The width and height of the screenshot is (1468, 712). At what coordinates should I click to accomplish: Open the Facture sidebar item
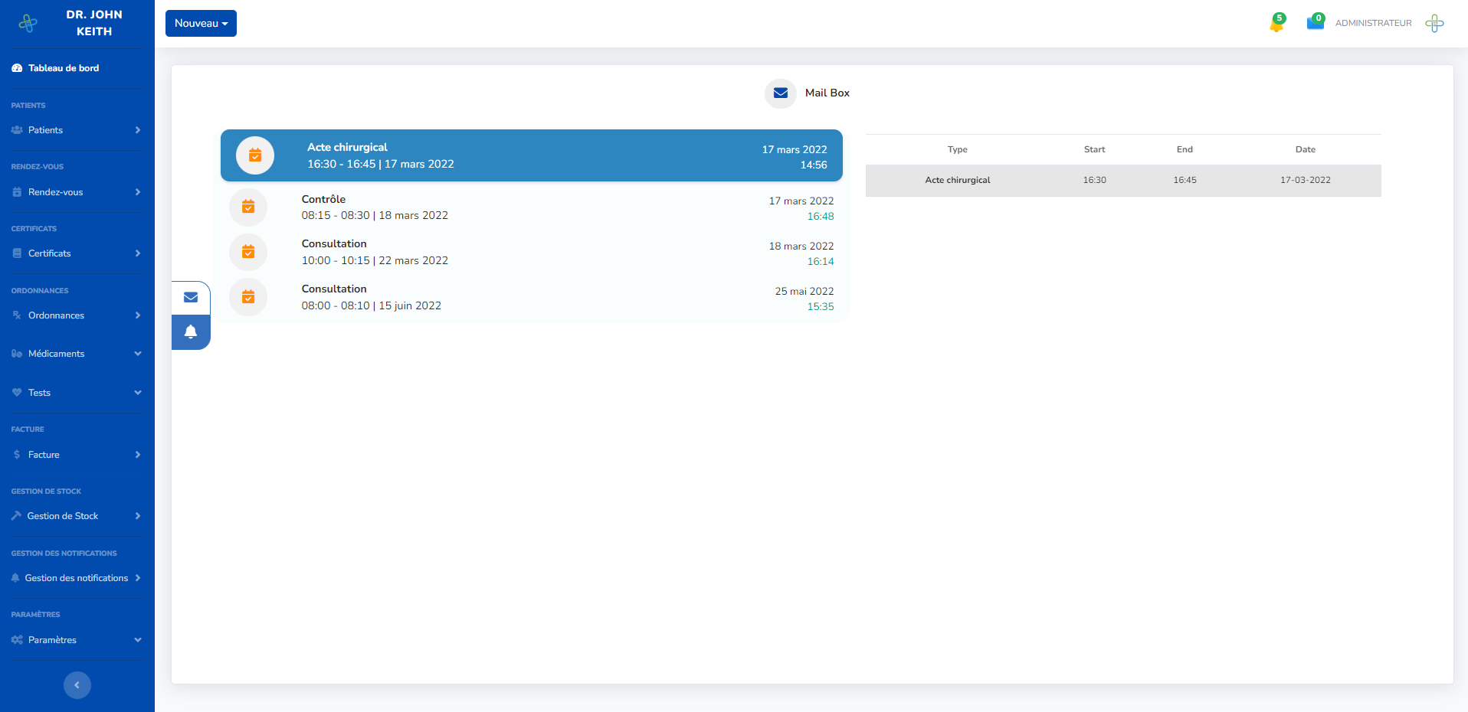(77, 455)
